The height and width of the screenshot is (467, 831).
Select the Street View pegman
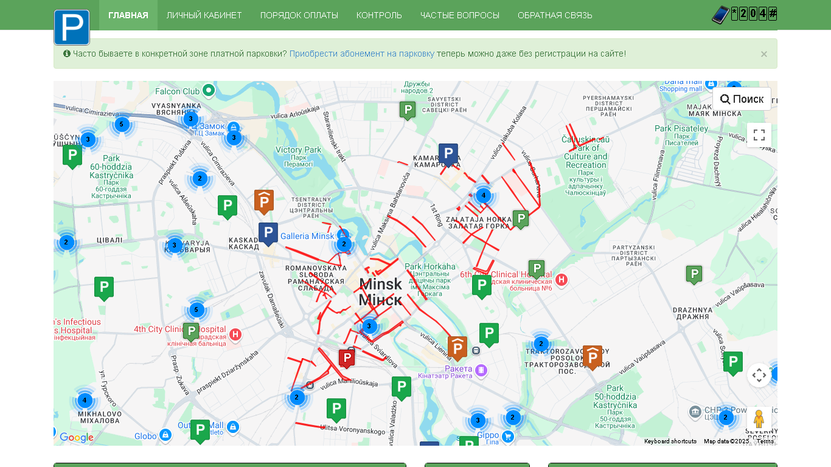[759, 420]
